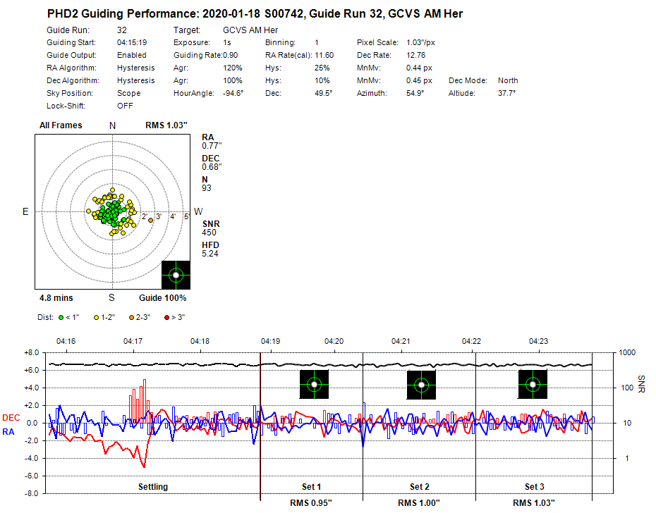Click the 'RMS 1.03"' label under Set 3
Viewport: 656px width, 513px height.
point(534,503)
